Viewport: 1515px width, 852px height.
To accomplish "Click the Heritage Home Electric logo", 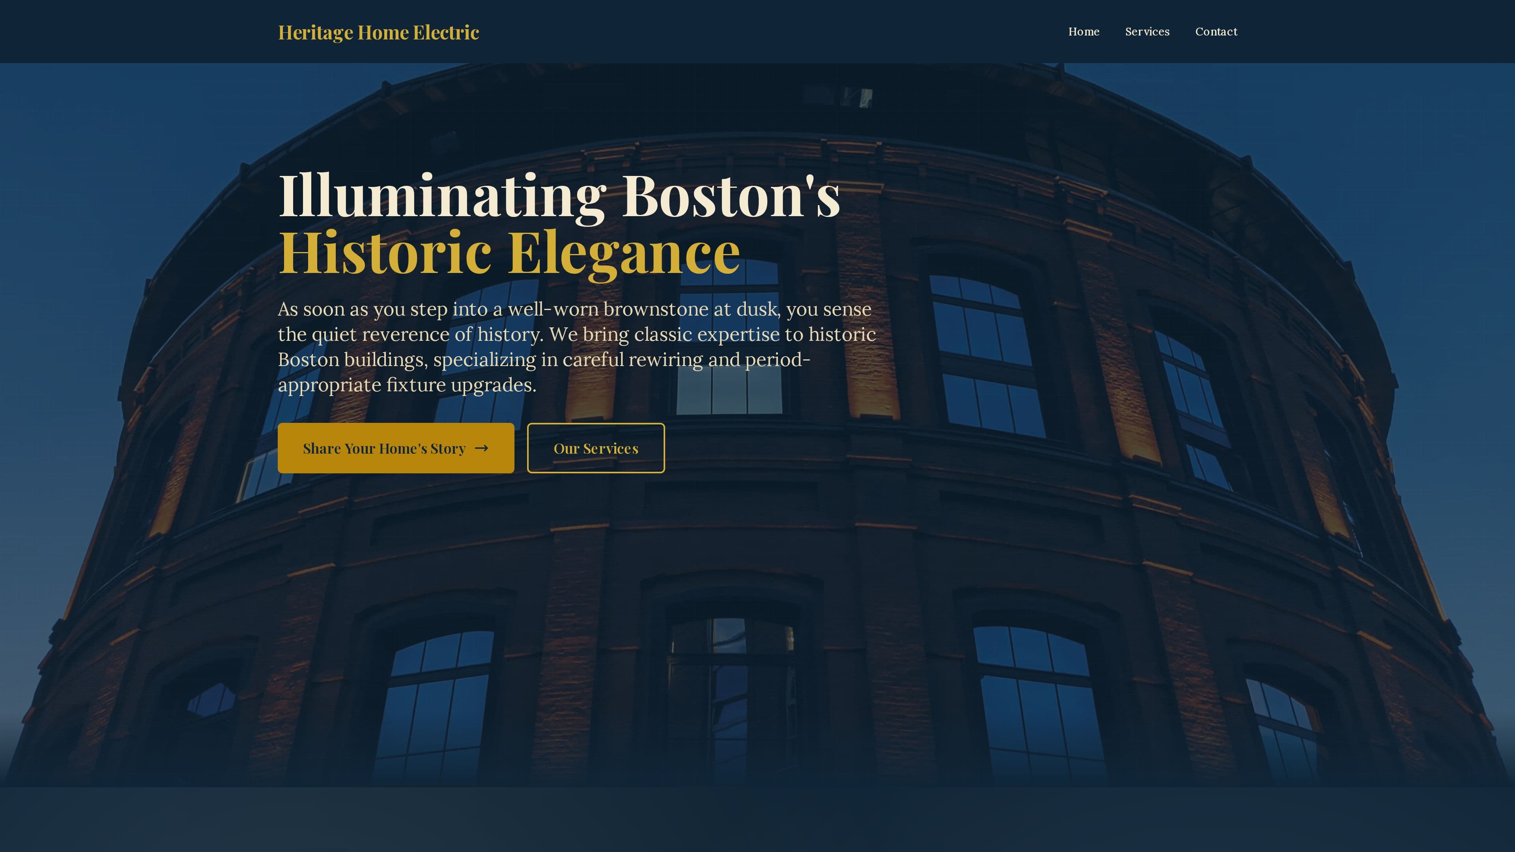I will click(x=378, y=32).
